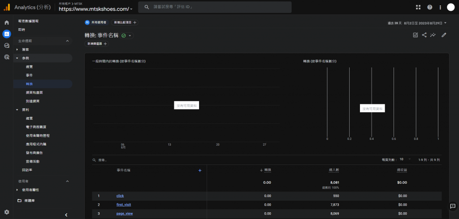The height and width of the screenshot is (219, 459).
Task: Open 到達網頁 report
Action: click(x=32, y=101)
